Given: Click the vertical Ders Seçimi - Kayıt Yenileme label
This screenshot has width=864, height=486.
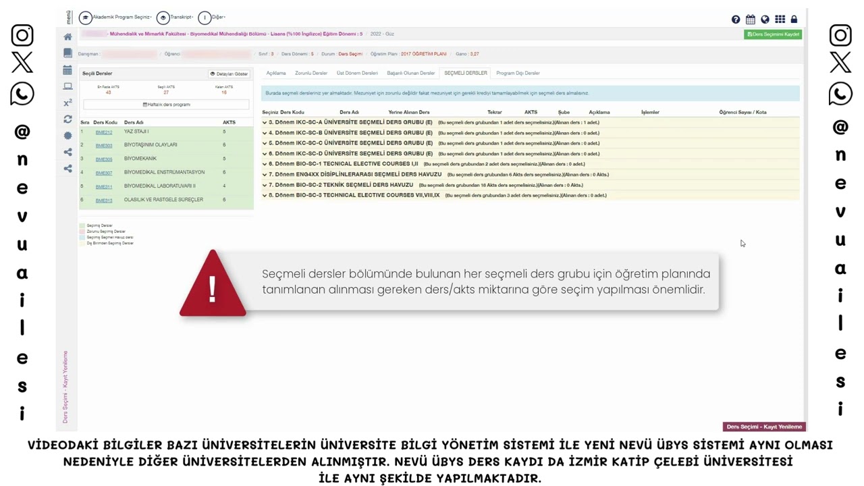Looking at the screenshot, I should point(65,387).
